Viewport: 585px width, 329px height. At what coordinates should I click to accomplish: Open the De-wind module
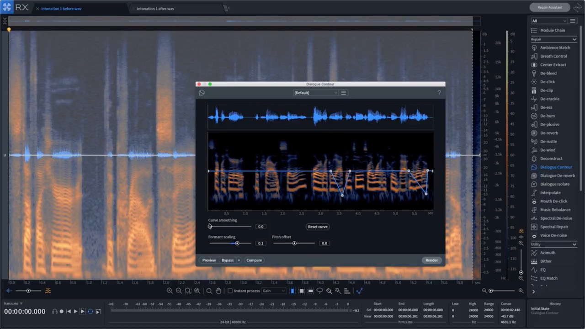pyautogui.click(x=548, y=150)
